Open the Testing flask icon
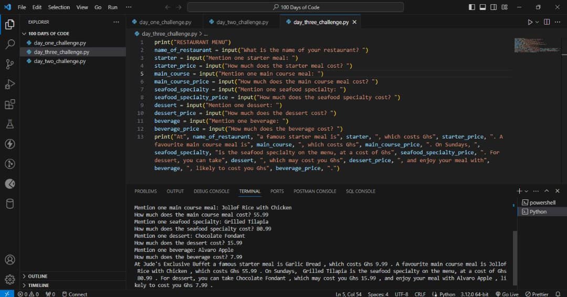This screenshot has width=567, height=297. point(10,124)
